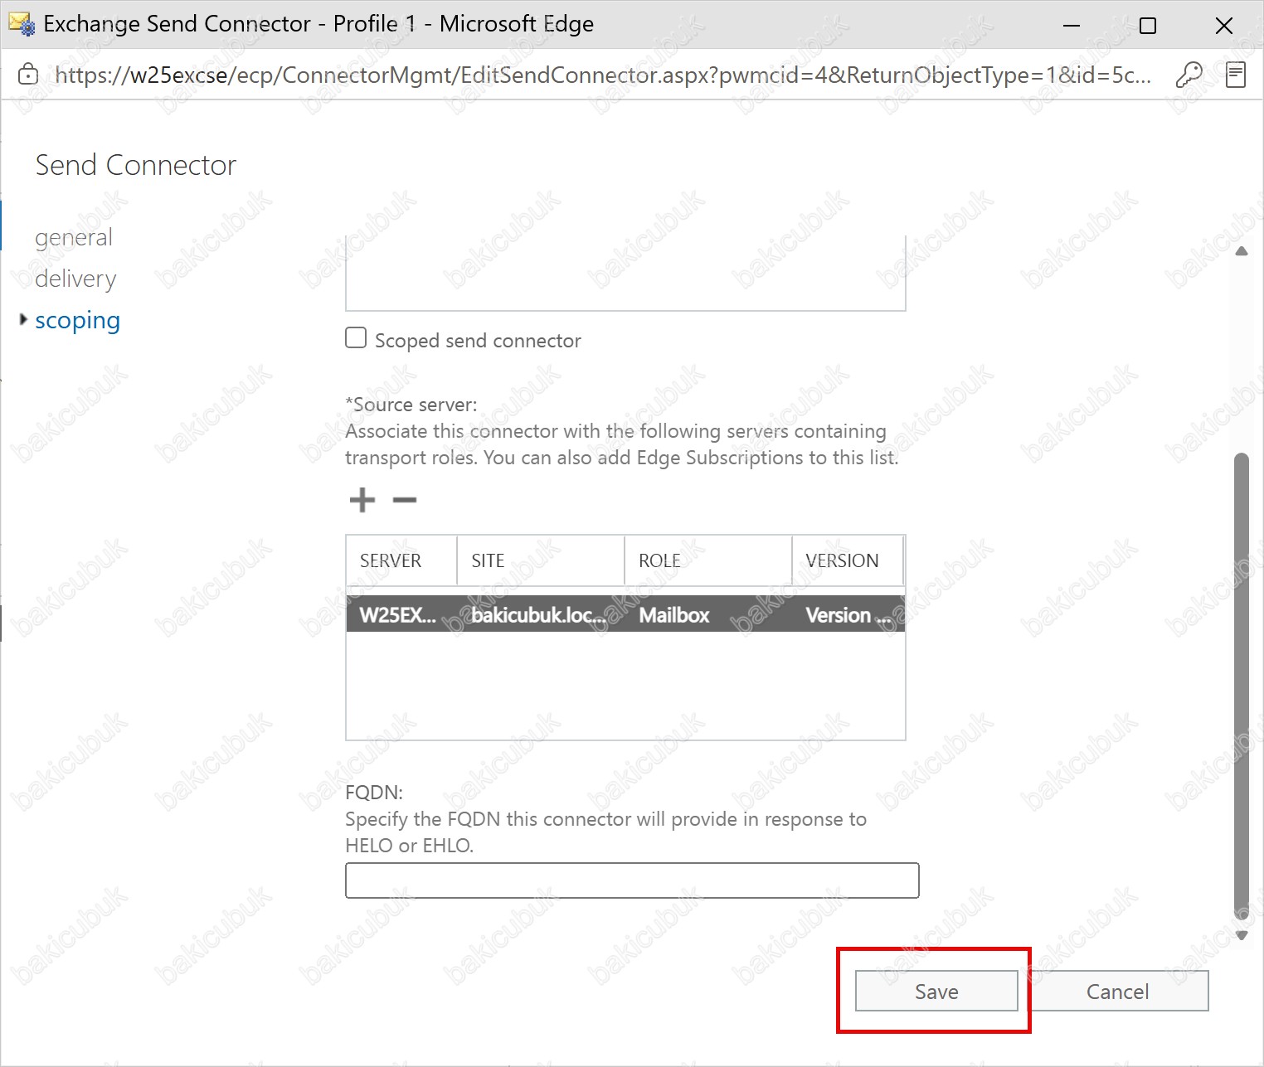Viewport: 1264px width, 1067px height.
Task: Sort by the ROLE column header
Action: [x=708, y=560]
